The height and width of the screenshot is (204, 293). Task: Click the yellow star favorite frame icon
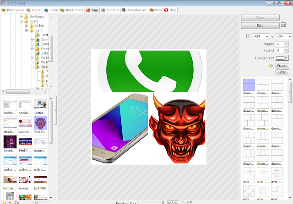(x=271, y=66)
